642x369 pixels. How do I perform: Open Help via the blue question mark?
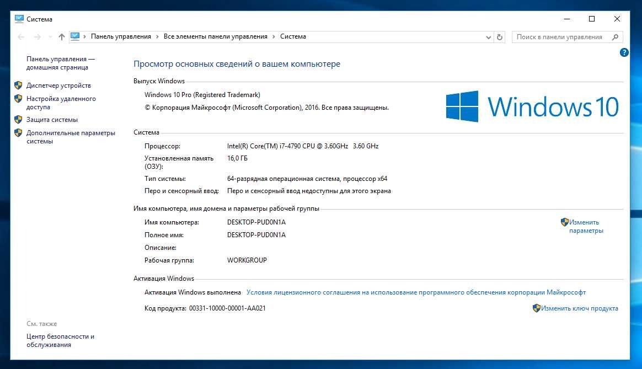tap(624, 52)
